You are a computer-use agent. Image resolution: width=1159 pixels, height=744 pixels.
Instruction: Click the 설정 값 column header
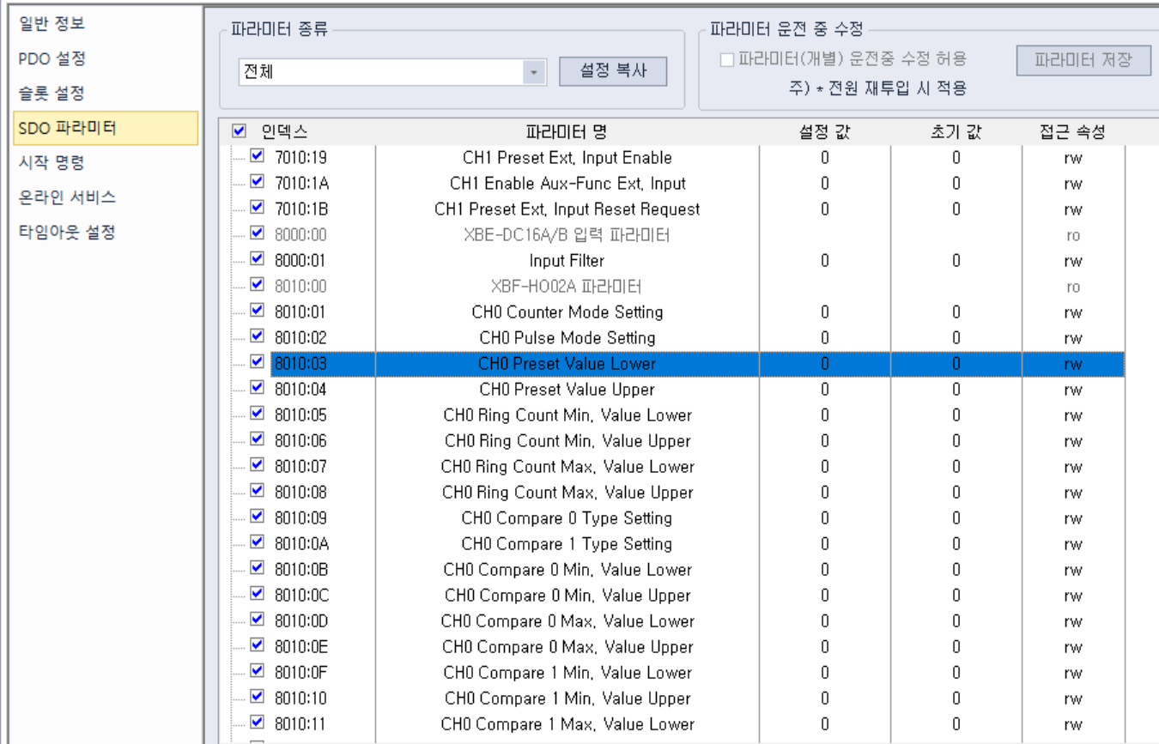coord(824,132)
